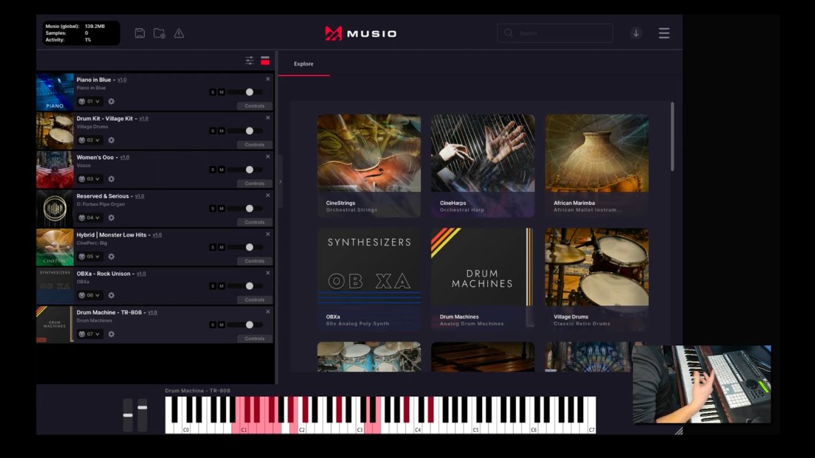
Task: Click the save preset floppy disk icon
Action: [140, 33]
